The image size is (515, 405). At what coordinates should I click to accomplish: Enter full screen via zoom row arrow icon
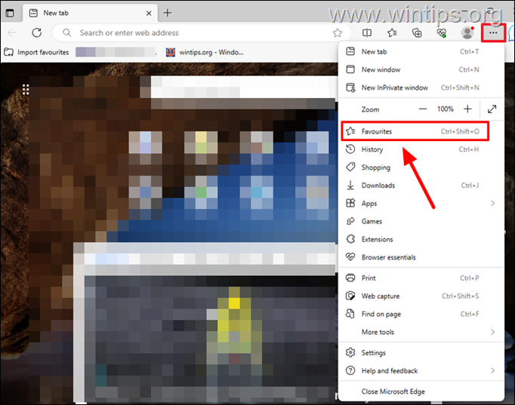492,109
